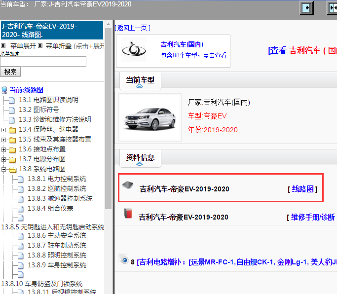
Task: Open 13.8.6 主动安全系统
Action: (x=57, y=235)
